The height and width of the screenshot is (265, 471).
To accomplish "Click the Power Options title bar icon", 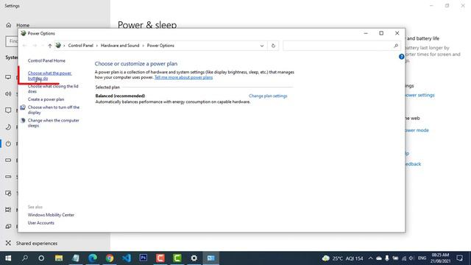I will pos(24,33).
